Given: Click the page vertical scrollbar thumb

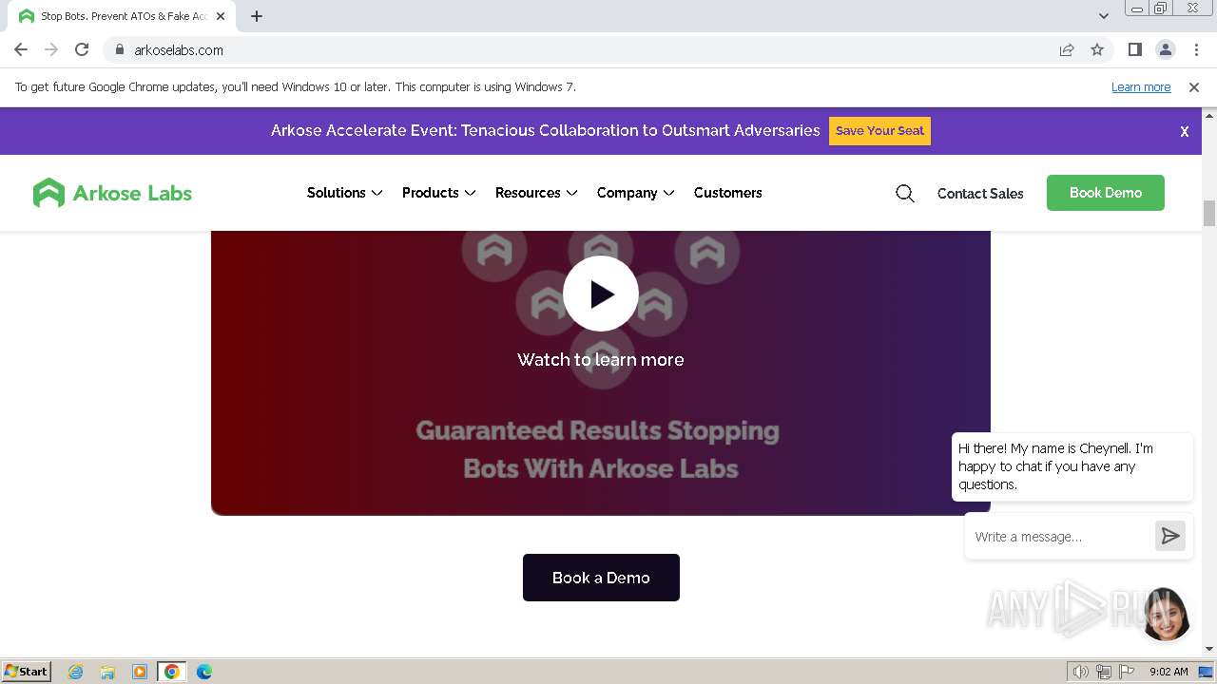Looking at the screenshot, I should tap(1209, 213).
